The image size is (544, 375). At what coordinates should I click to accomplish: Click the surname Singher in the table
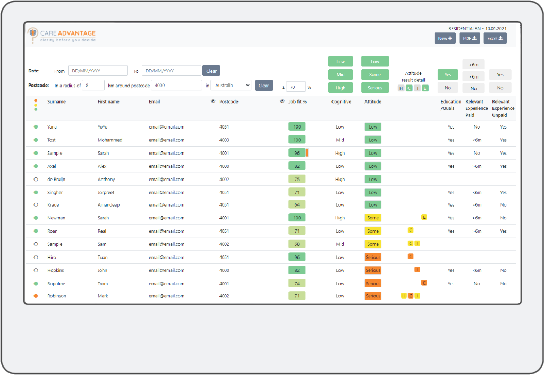click(55, 192)
